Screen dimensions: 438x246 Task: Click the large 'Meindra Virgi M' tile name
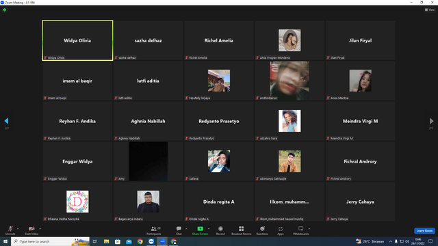click(360, 121)
